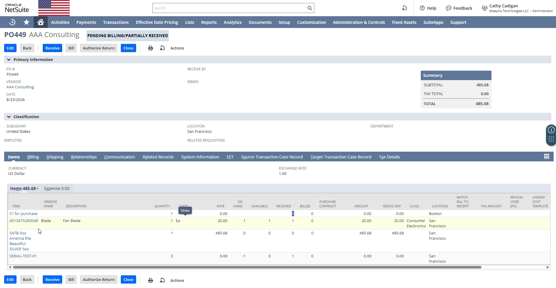Switch to the Expense 0.00 sublist tab
Image resolution: width=556 pixels, height=288 pixels.
[x=57, y=188]
